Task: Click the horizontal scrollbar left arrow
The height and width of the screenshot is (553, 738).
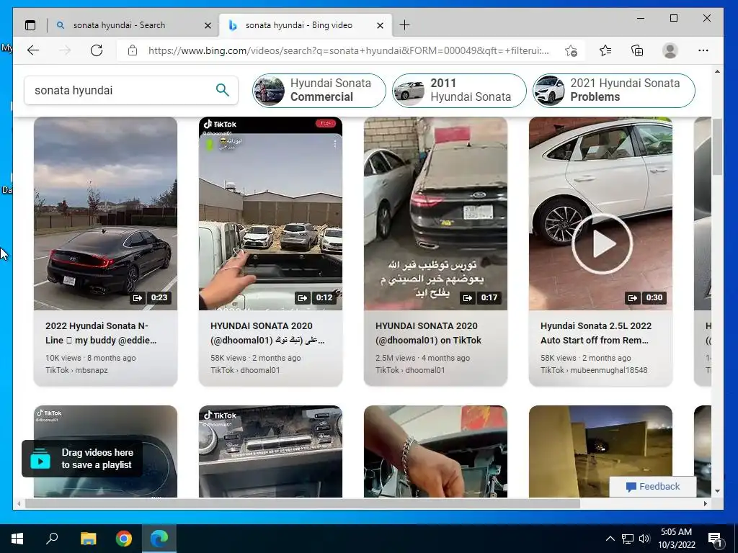Action: (x=19, y=503)
